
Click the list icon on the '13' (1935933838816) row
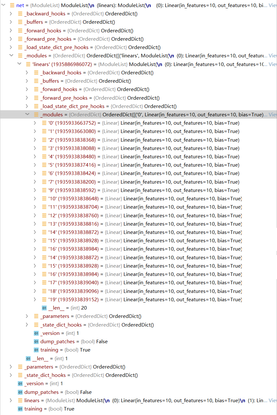tap(44, 224)
